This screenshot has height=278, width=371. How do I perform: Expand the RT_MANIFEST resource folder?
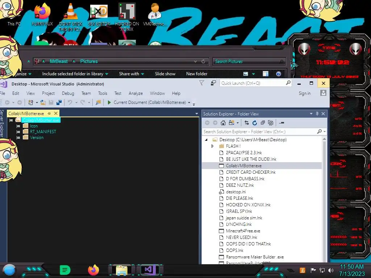click(x=18, y=132)
